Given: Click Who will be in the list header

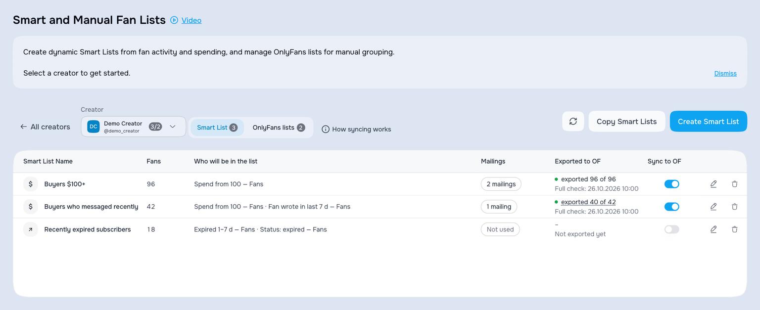Looking at the screenshot, I should (226, 161).
